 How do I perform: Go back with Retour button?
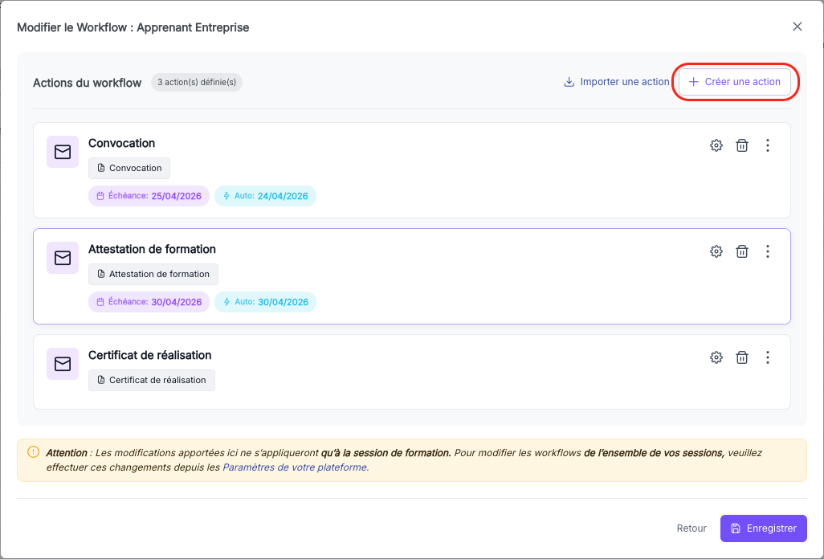pos(691,528)
